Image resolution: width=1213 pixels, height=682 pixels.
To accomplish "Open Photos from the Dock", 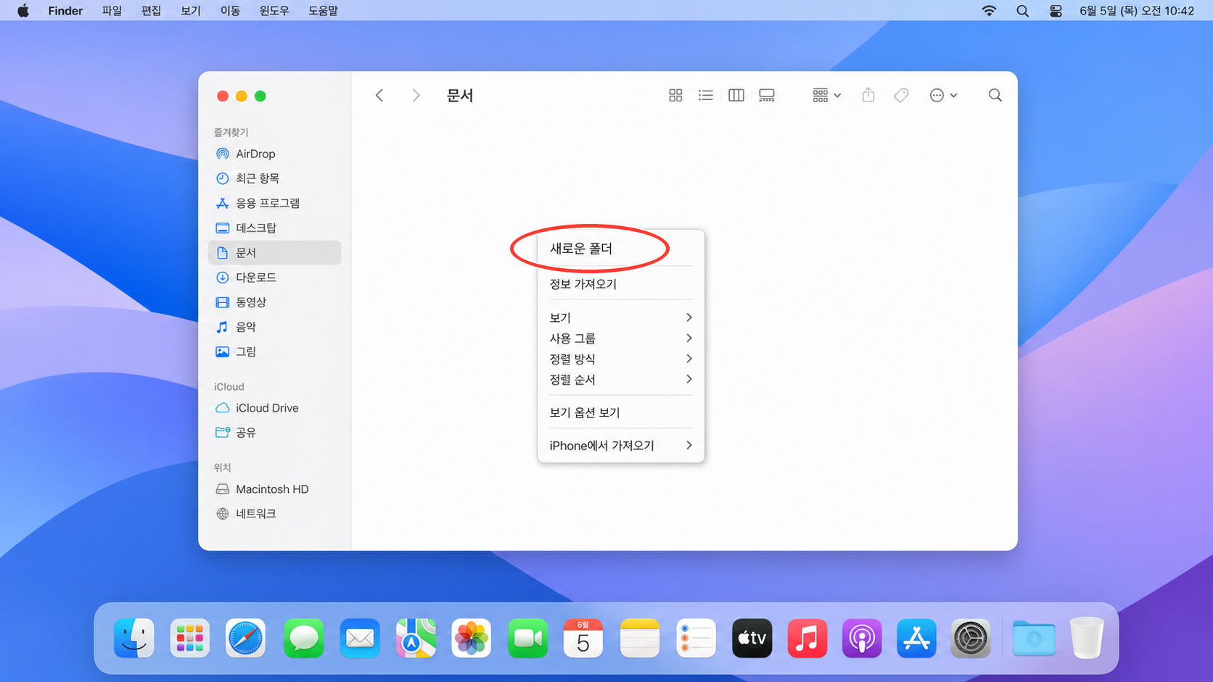I will point(471,639).
